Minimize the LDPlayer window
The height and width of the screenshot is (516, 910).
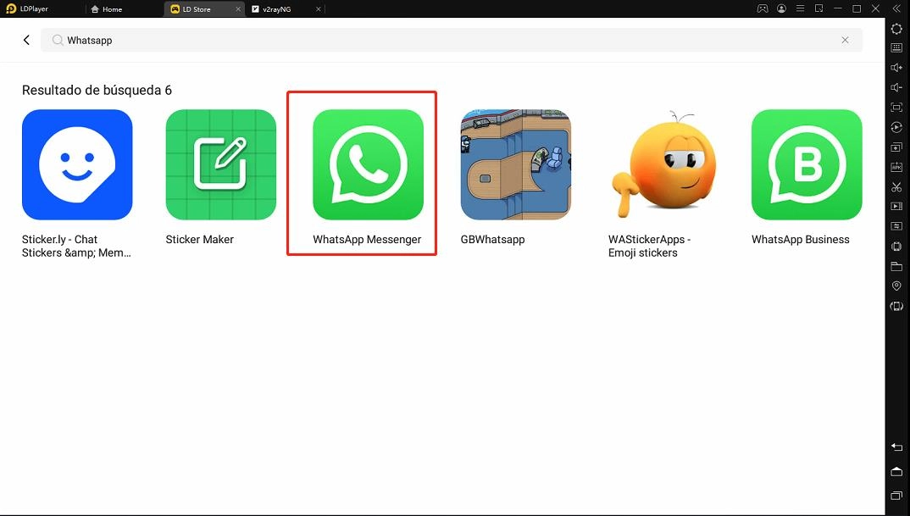pos(837,8)
